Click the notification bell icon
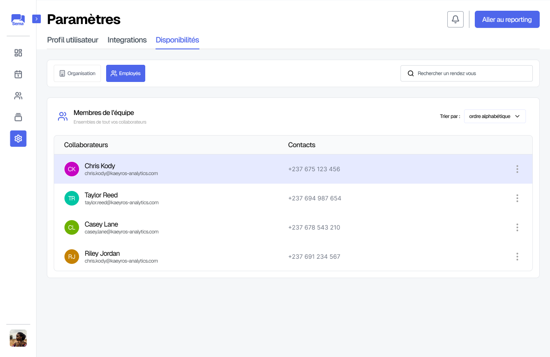This screenshot has height=357, width=550. coord(455,19)
